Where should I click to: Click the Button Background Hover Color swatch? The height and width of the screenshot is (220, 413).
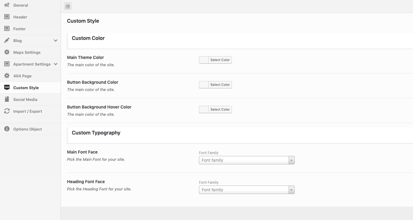pos(204,109)
